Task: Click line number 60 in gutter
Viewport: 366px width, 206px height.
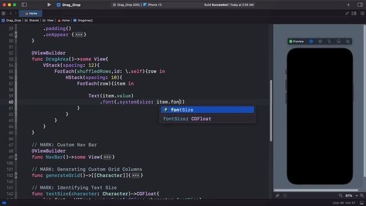Action: [11, 102]
